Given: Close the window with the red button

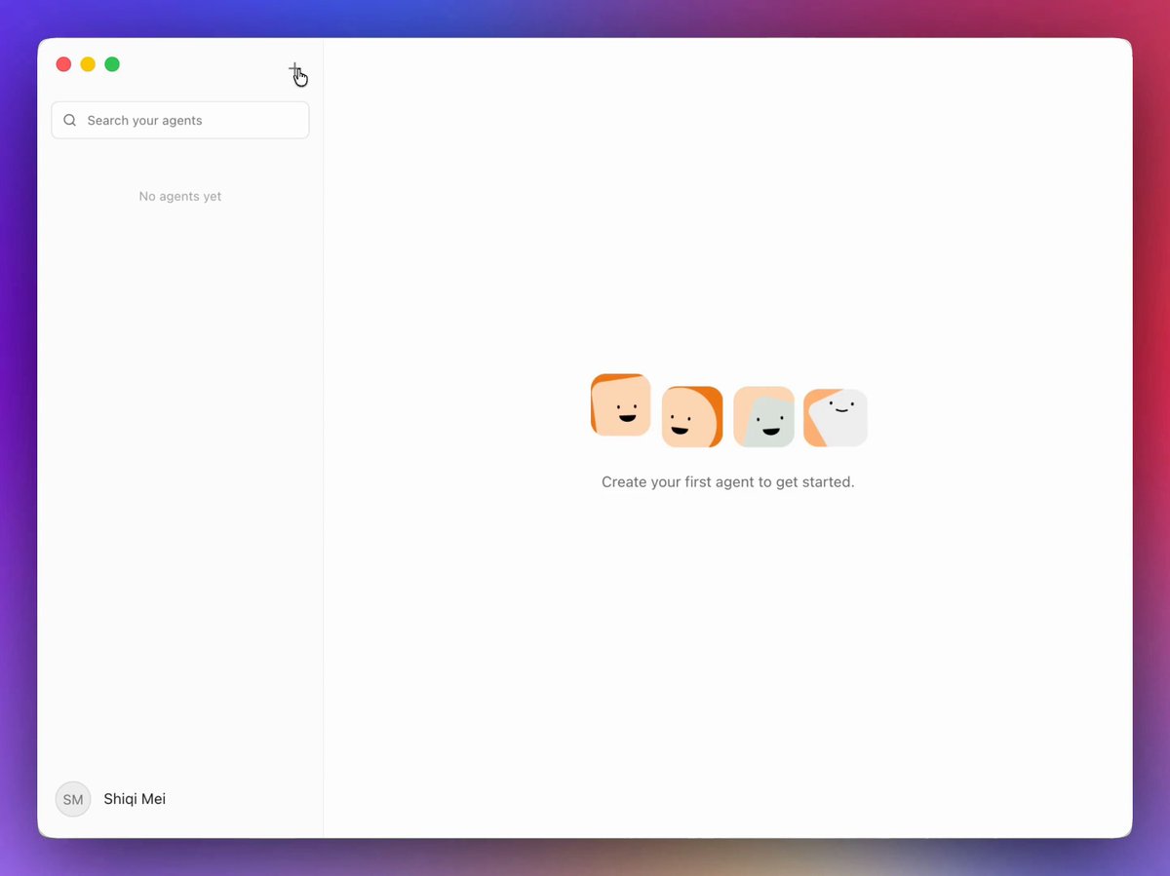Looking at the screenshot, I should click(x=63, y=64).
